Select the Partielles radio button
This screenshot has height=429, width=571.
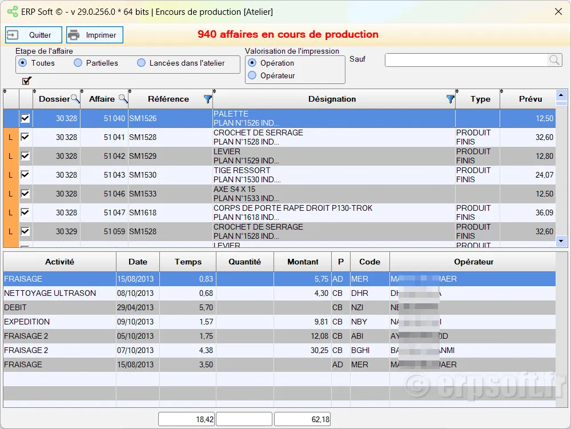[x=78, y=63]
